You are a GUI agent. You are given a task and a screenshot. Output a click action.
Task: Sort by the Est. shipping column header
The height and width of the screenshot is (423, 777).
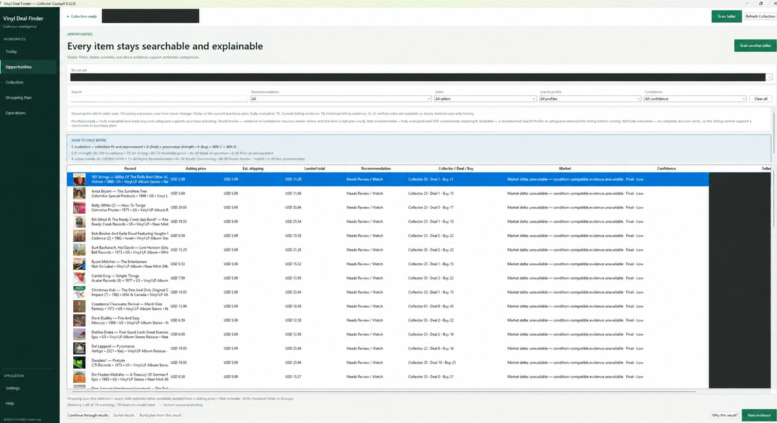(x=253, y=168)
